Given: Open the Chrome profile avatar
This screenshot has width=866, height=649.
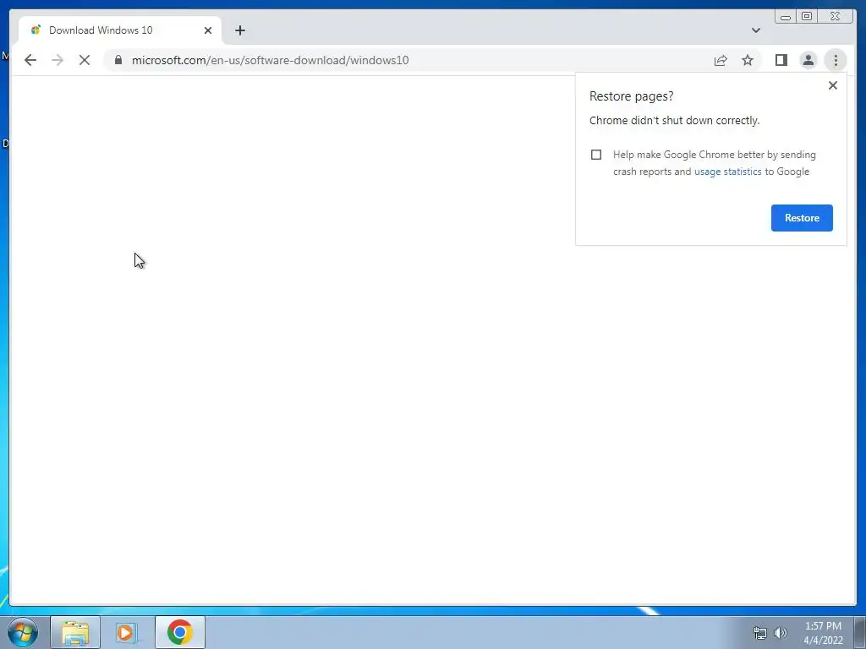Looking at the screenshot, I should pyautogui.click(x=808, y=60).
